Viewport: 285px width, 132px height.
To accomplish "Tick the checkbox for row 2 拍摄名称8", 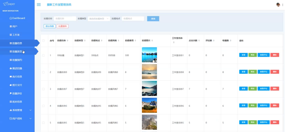I will pos(43,72).
